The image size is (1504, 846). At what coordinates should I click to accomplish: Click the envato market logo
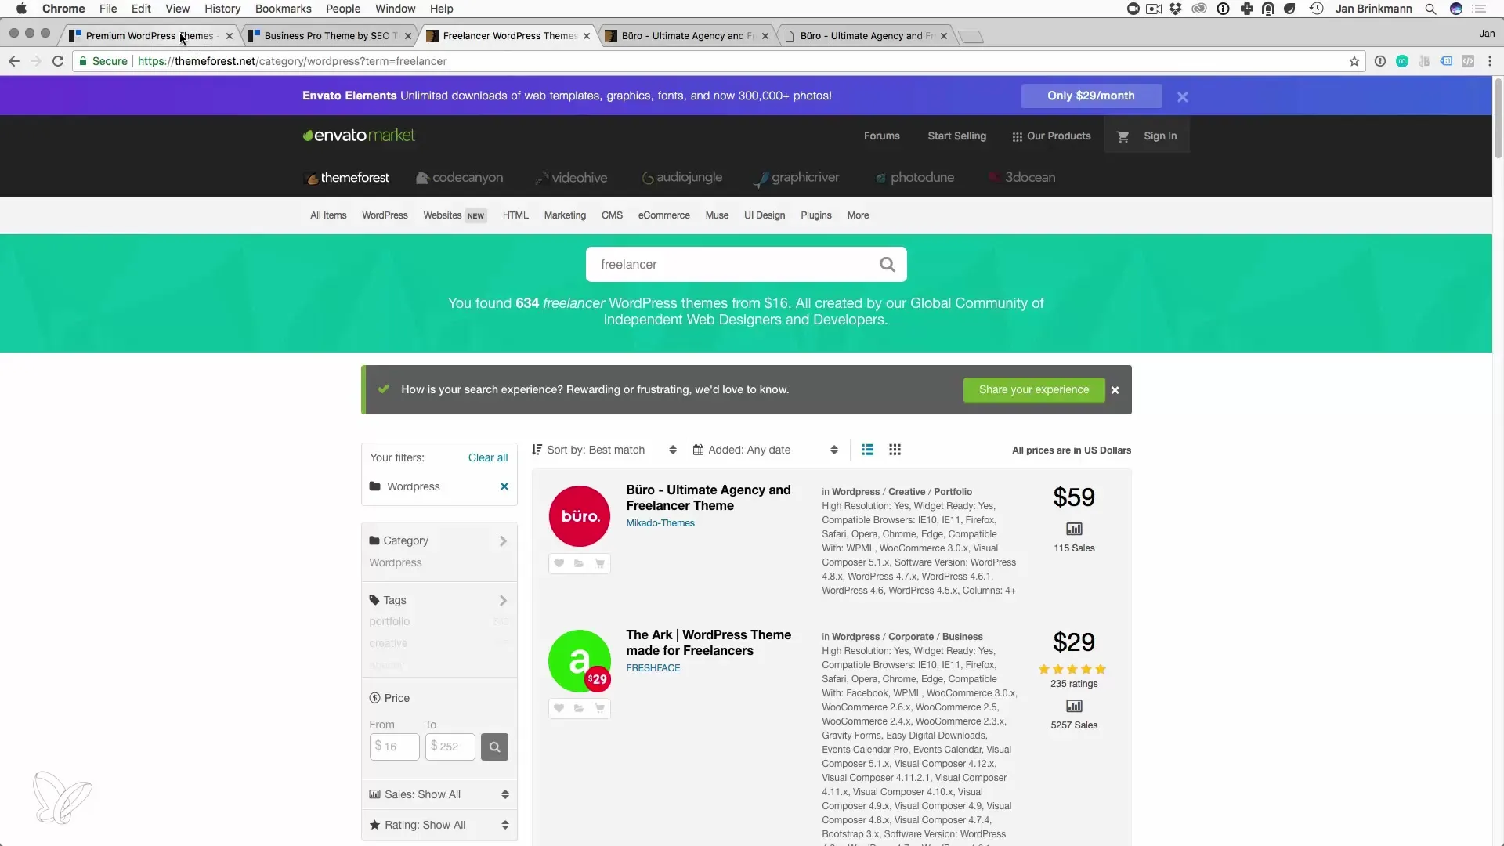359,136
